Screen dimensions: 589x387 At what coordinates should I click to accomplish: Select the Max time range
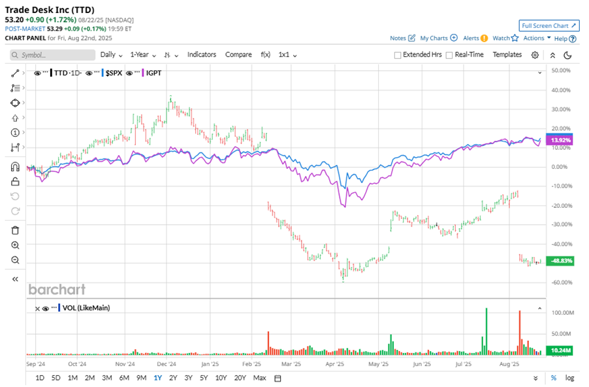click(x=260, y=378)
